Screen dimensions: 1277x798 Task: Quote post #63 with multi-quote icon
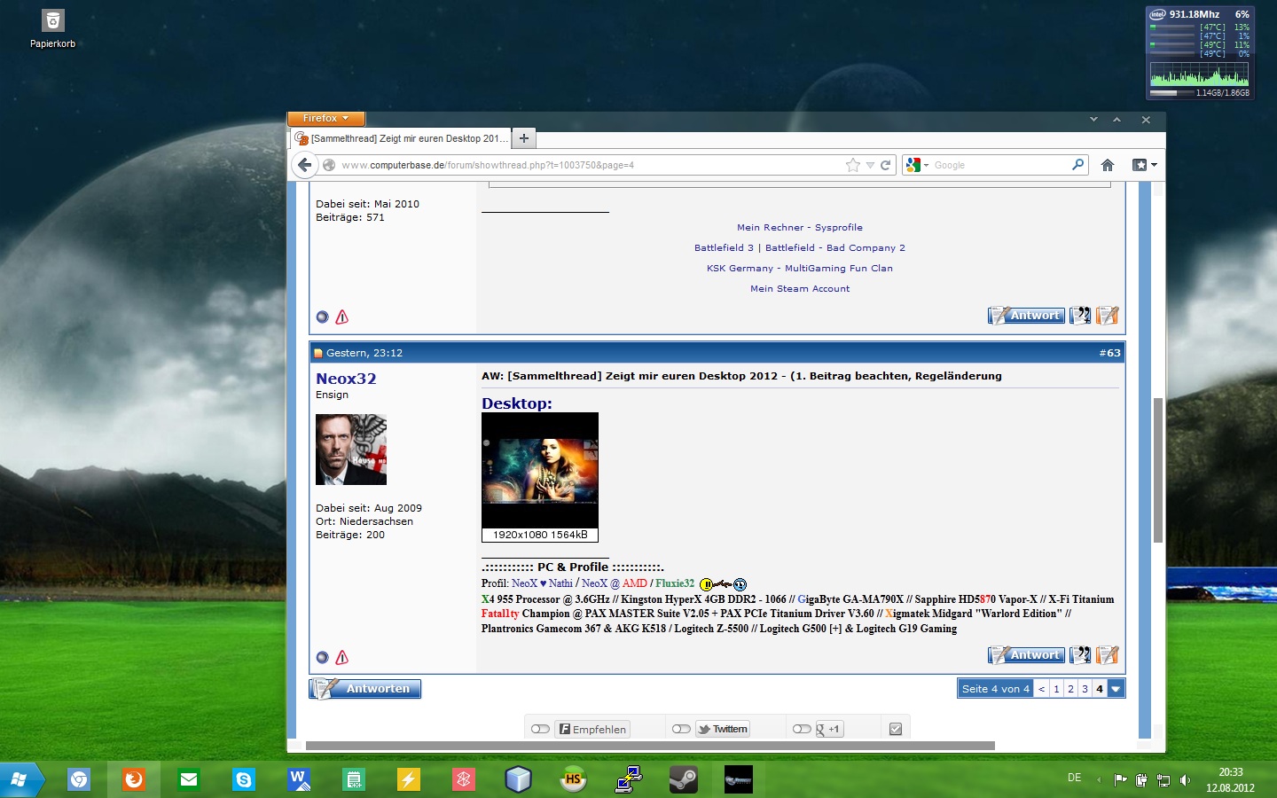pyautogui.click(x=1080, y=655)
